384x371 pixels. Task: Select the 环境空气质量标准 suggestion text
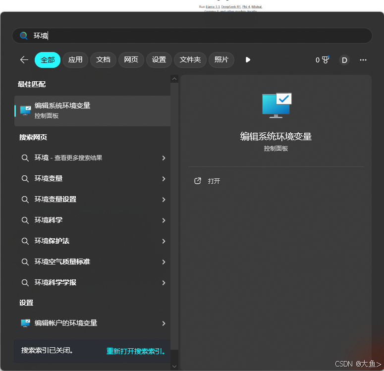click(x=62, y=262)
